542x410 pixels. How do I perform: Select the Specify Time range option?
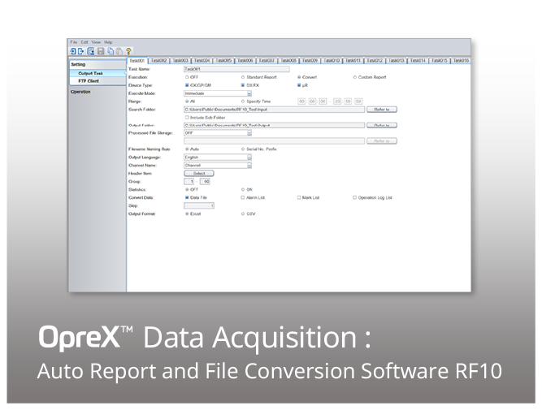coord(243,101)
